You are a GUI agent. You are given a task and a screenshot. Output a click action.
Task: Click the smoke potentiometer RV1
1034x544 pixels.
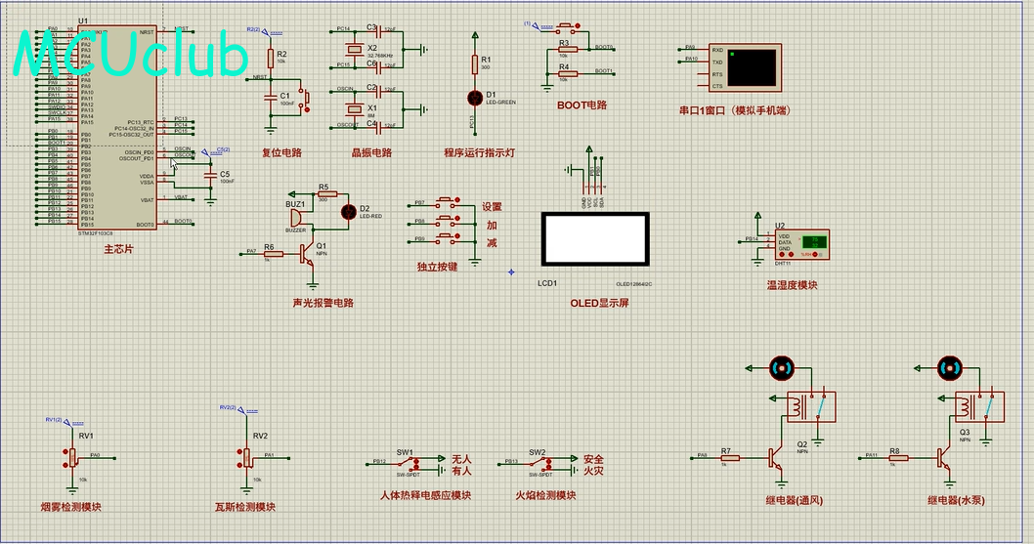(x=72, y=458)
